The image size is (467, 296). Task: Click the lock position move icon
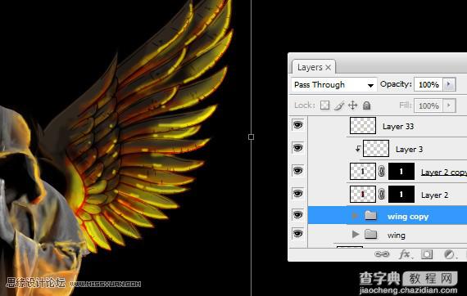coord(353,105)
